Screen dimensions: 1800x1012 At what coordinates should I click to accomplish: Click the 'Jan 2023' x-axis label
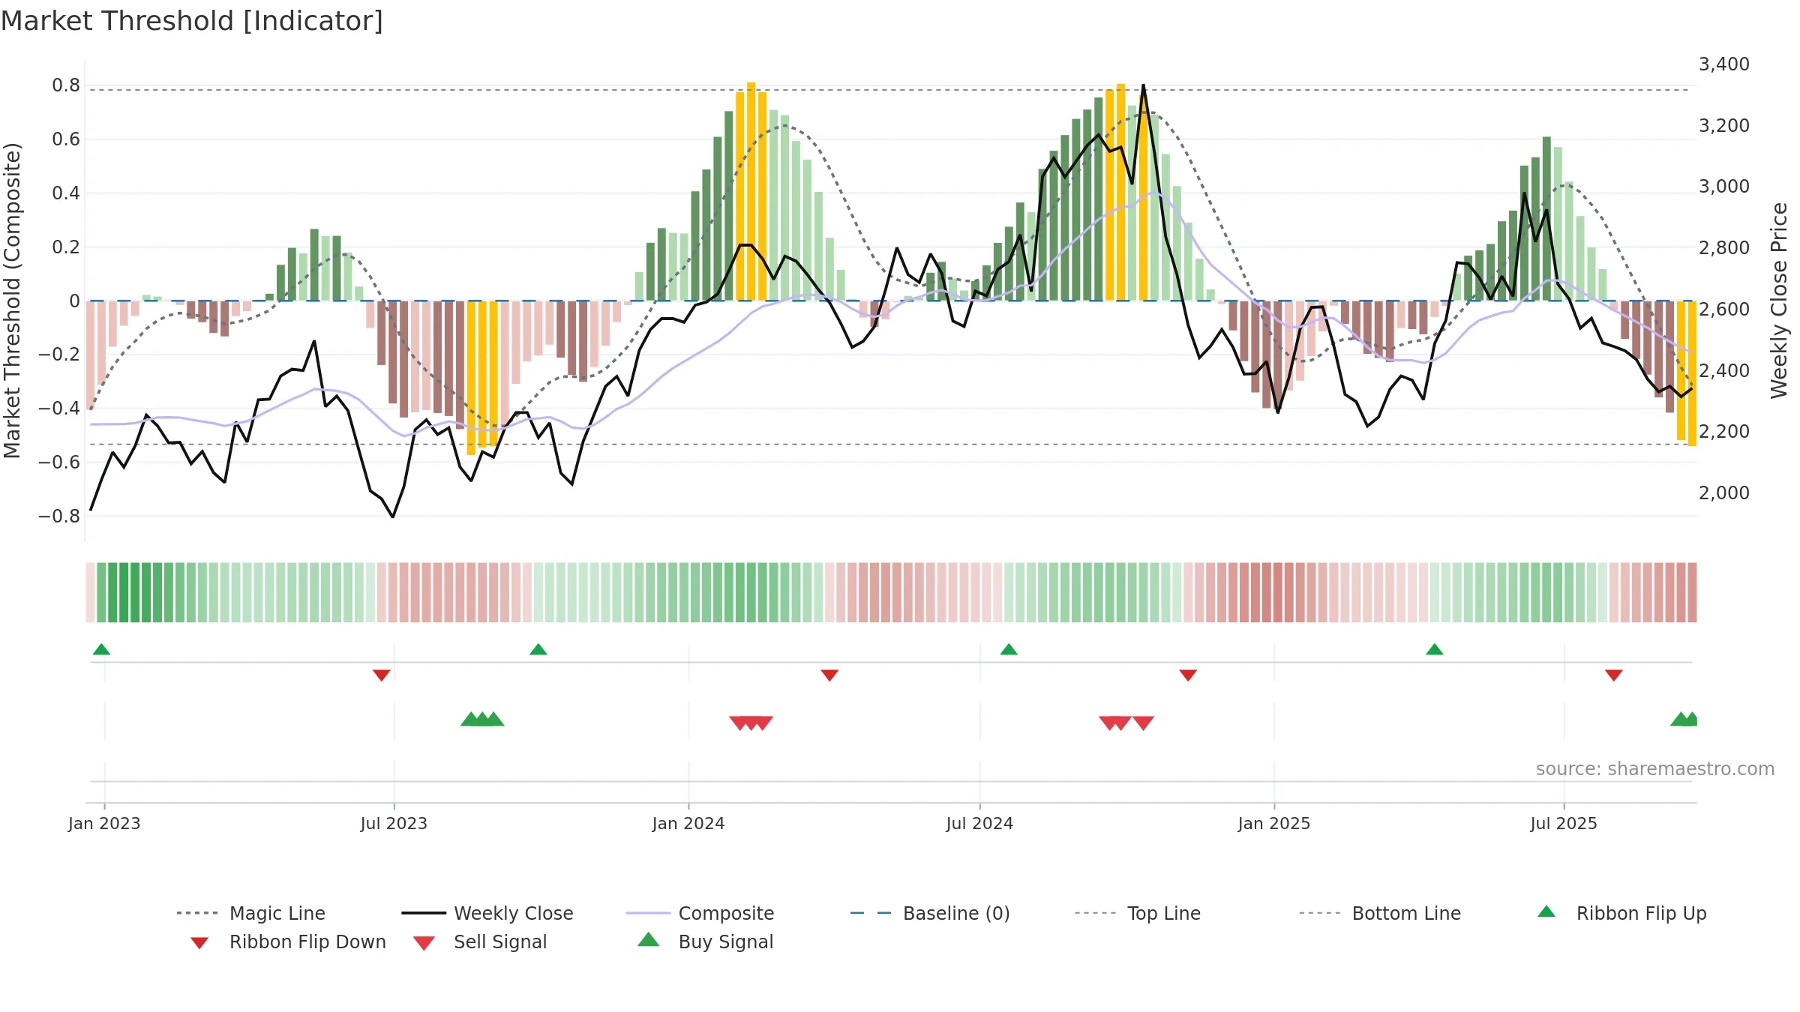[104, 823]
